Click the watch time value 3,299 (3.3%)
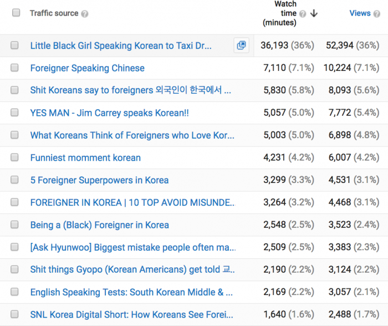The width and height of the screenshot is (388, 326). coord(289,180)
